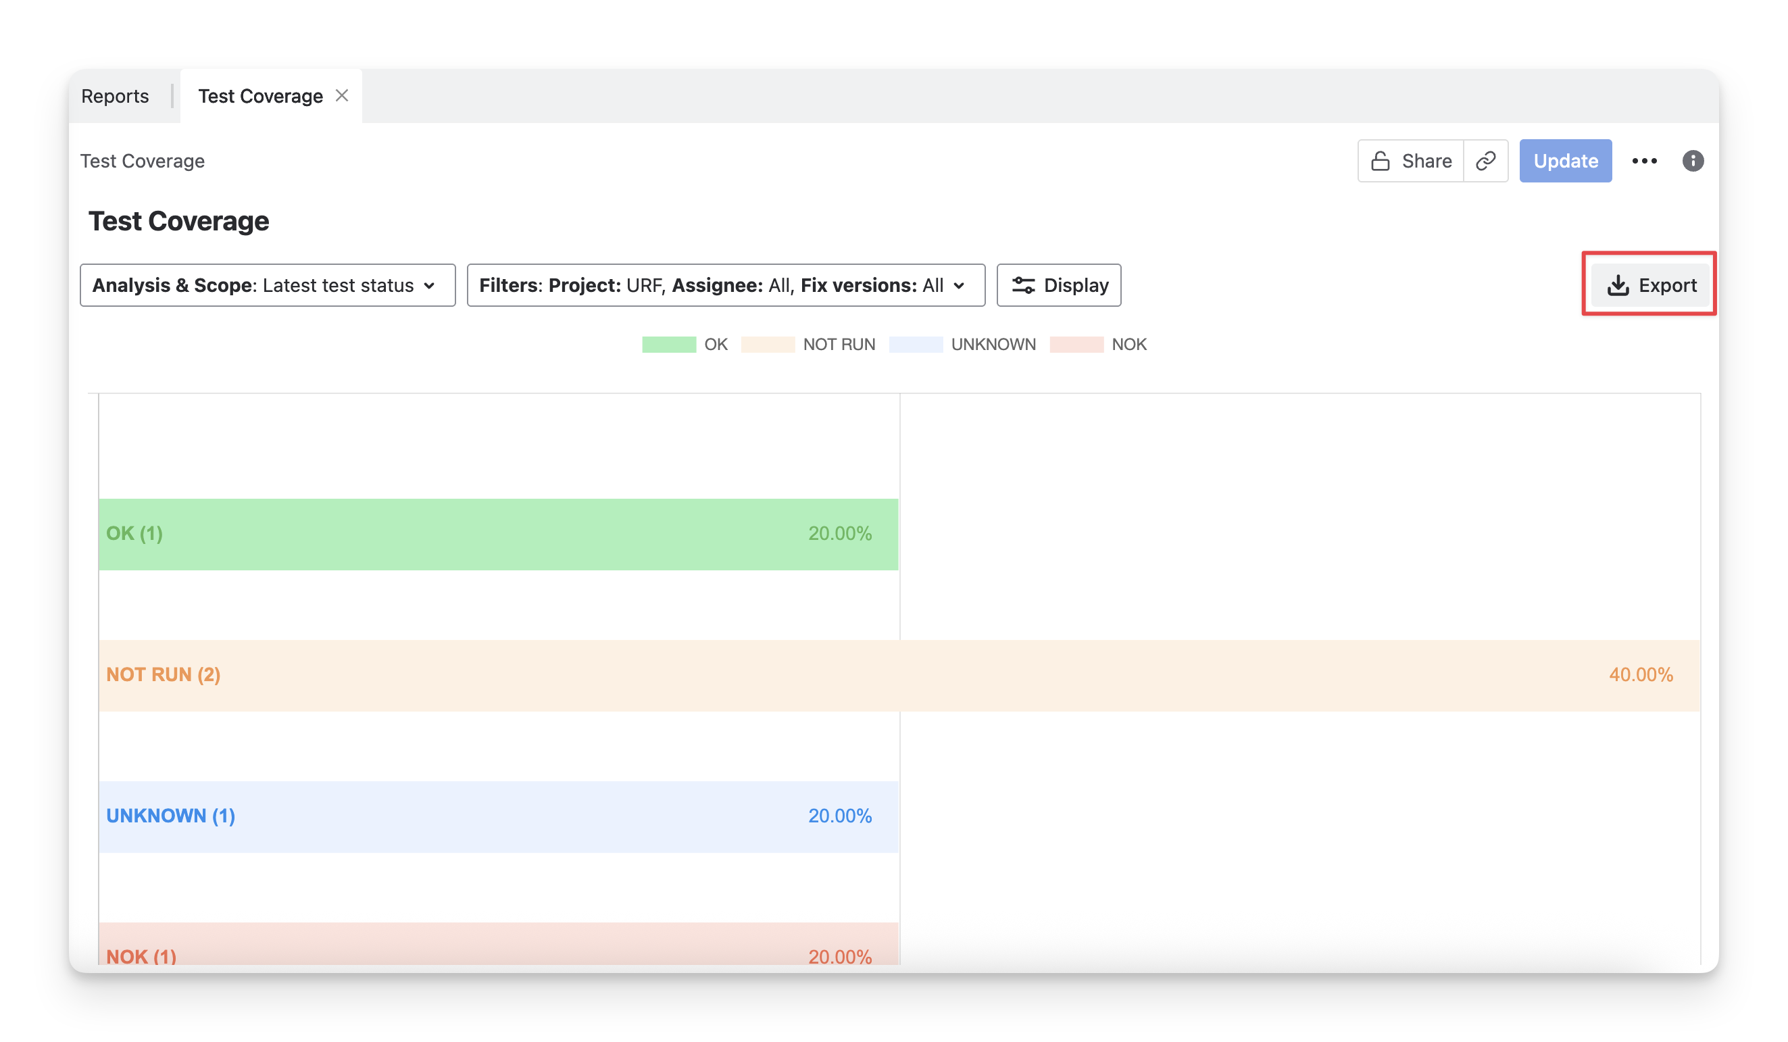
Task: Toggle NOK series via legend swatch
Action: 1076,345
